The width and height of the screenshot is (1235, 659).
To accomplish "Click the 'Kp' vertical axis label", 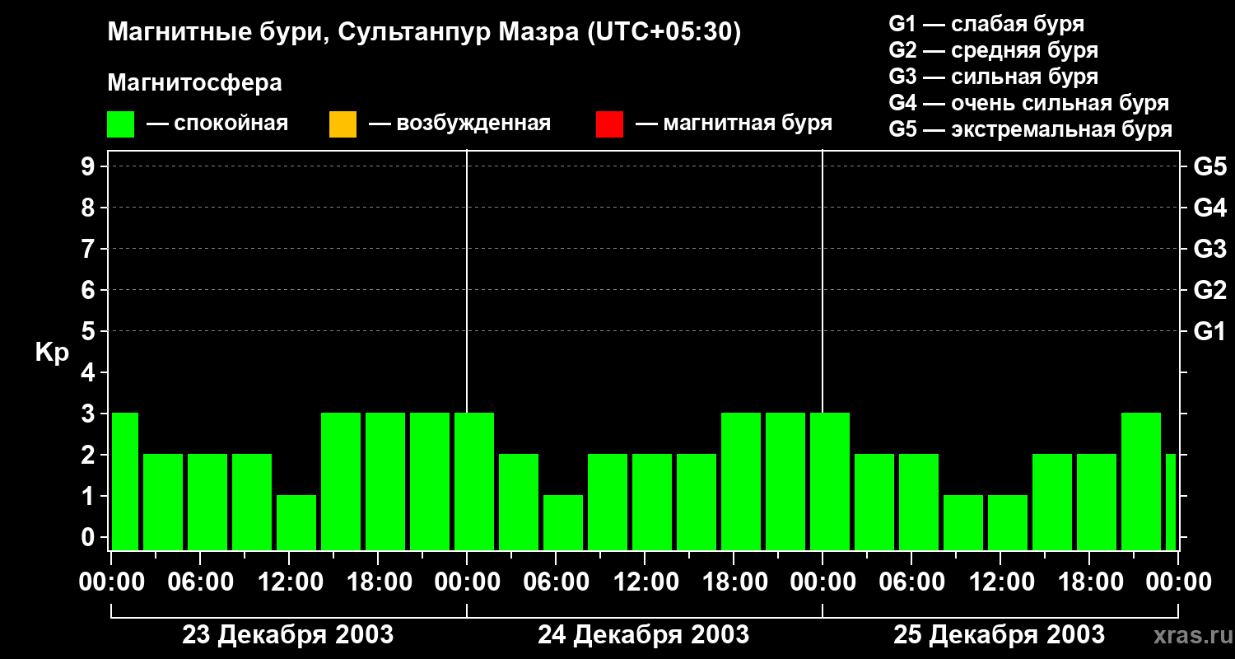I will tap(53, 353).
